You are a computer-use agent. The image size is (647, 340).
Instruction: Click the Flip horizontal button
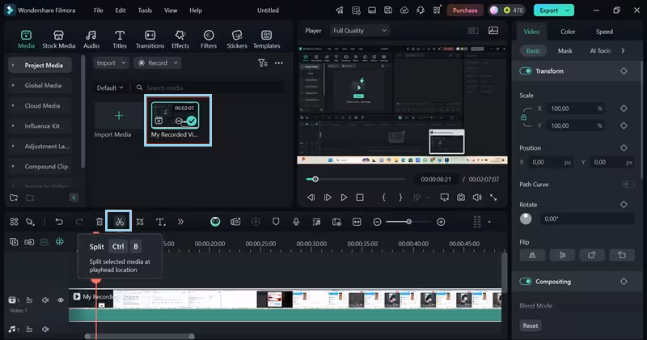(532, 255)
